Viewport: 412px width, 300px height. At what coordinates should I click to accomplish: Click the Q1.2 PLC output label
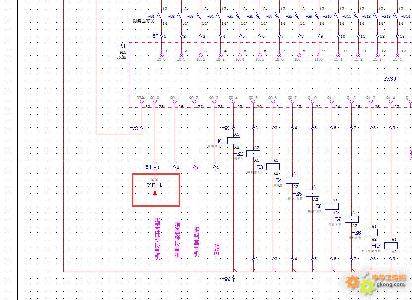(x=351, y=98)
